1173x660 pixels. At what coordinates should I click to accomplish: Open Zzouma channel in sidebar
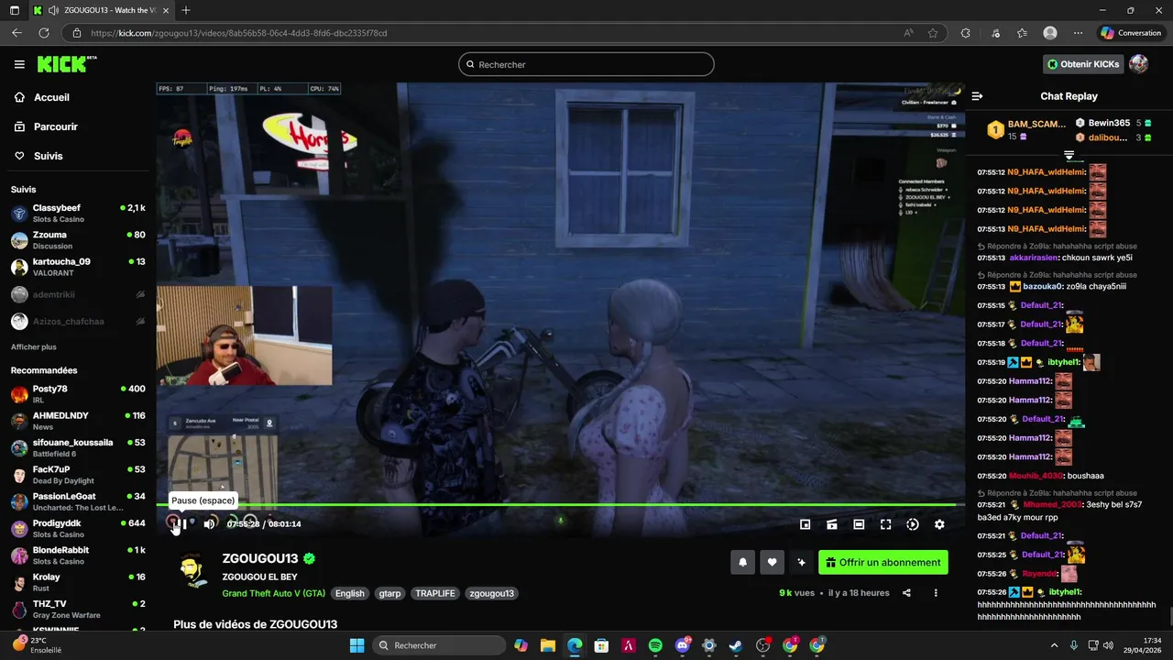[78, 240]
